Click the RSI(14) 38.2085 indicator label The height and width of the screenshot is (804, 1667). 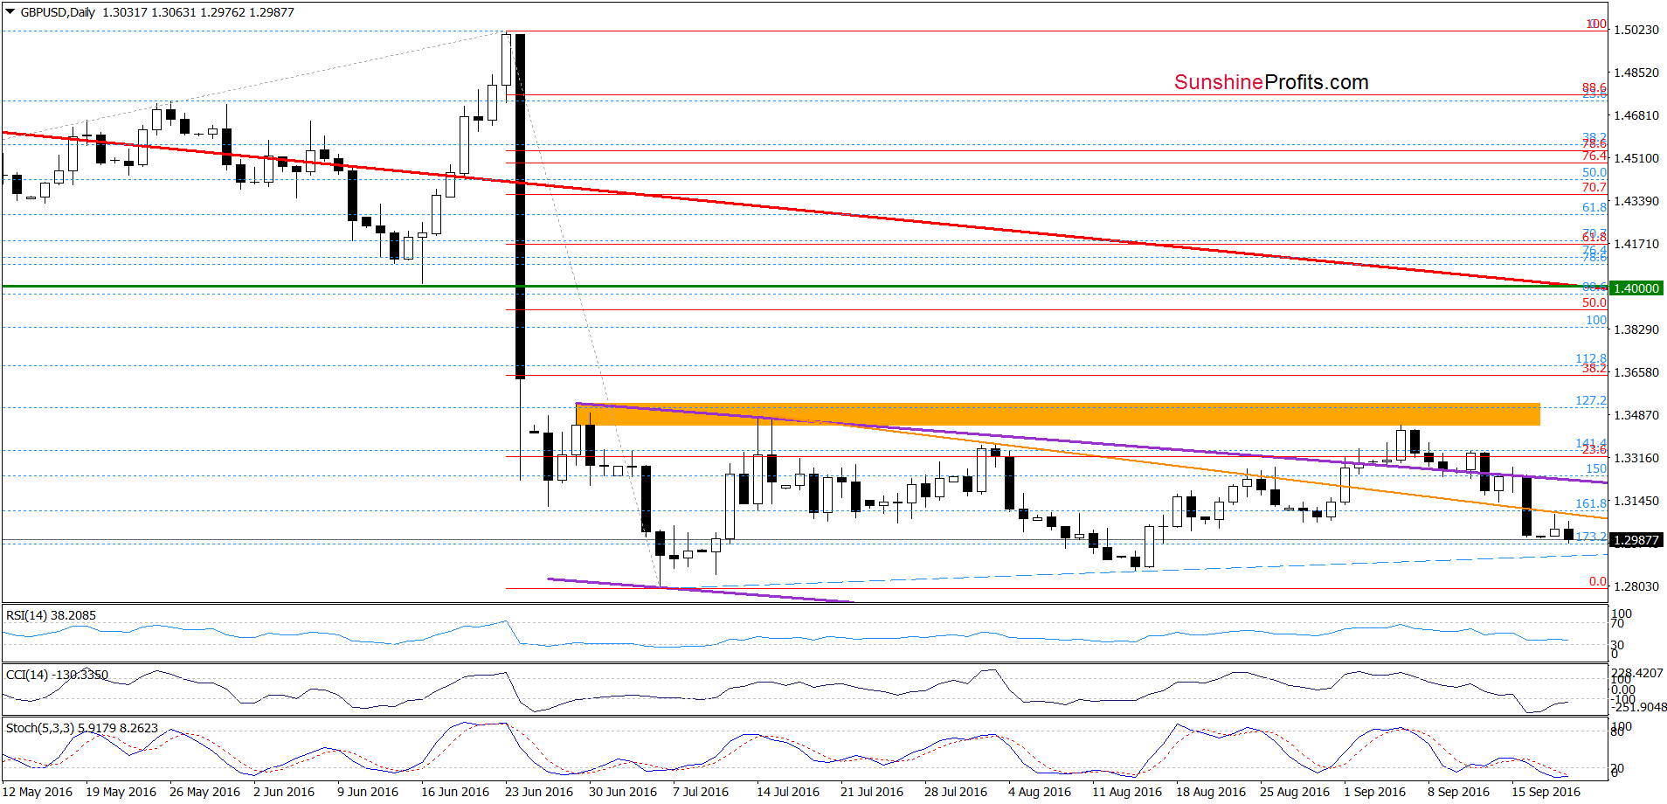coord(51,615)
